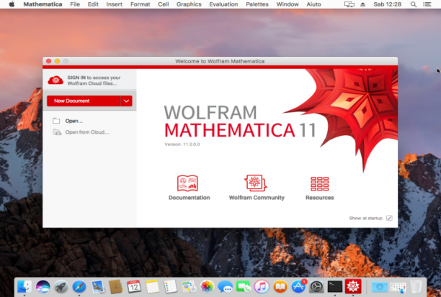The height and width of the screenshot is (297, 441).
Task: Open the Documentation book icon
Action: pyautogui.click(x=187, y=183)
